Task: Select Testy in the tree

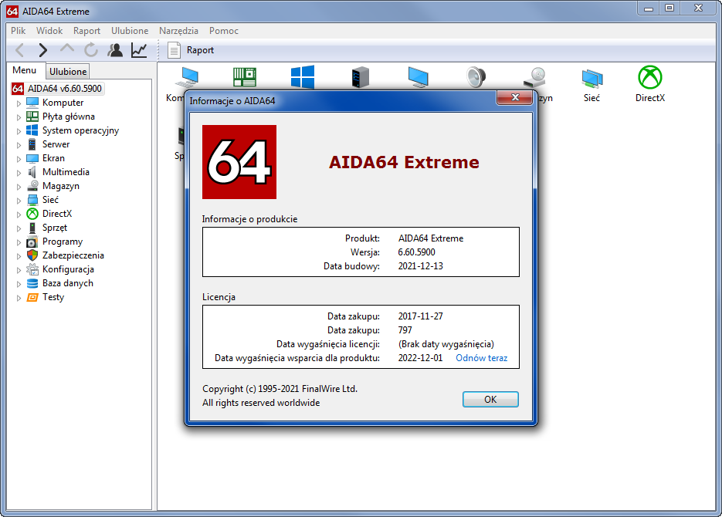Action: [53, 297]
